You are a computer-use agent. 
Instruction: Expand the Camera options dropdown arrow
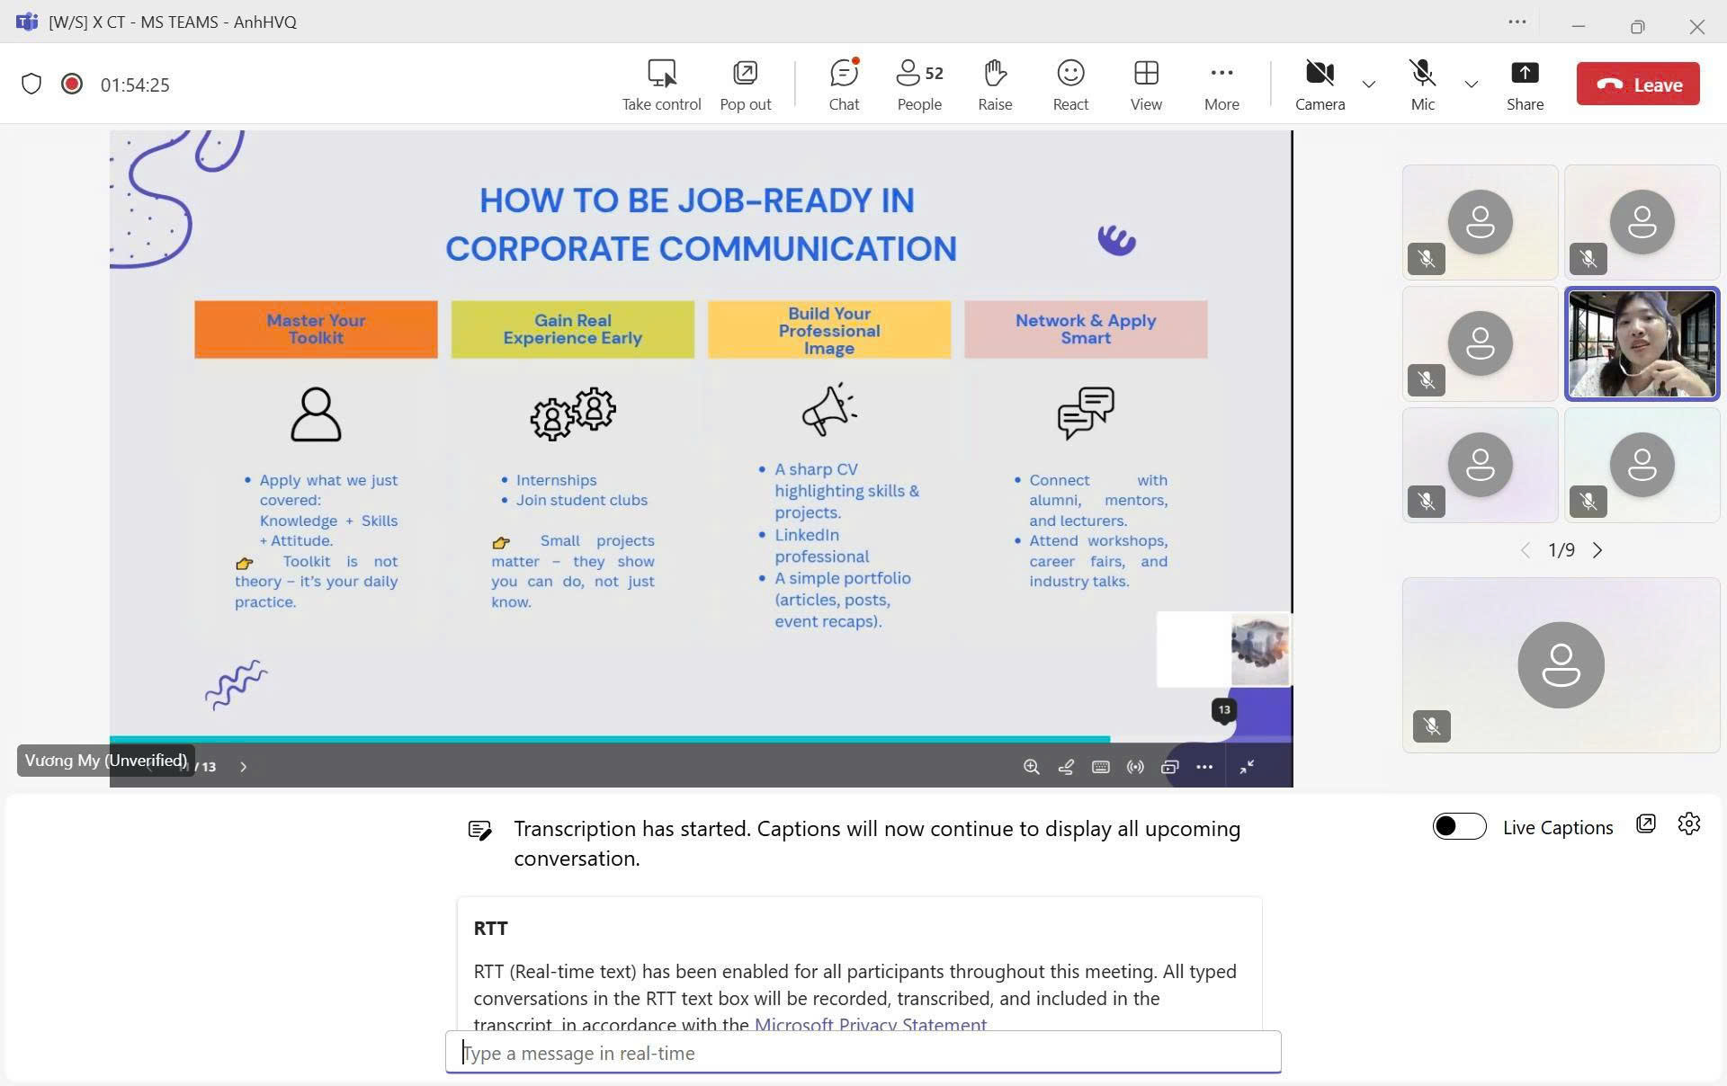point(1369,85)
